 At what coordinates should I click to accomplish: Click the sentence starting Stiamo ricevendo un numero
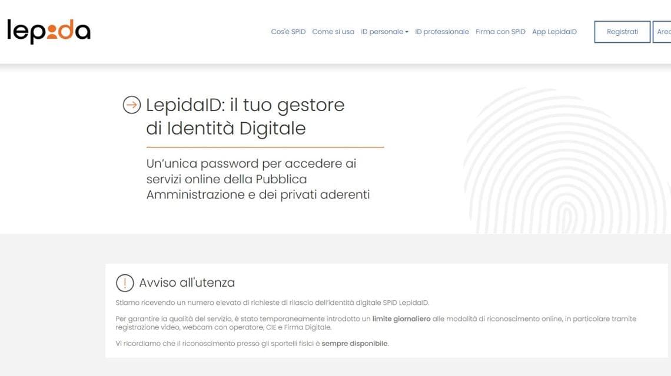(x=272, y=303)
